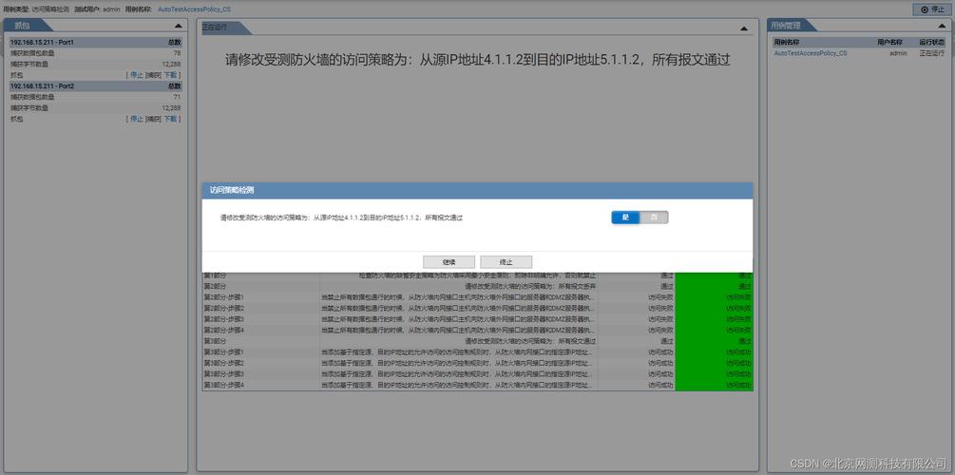The image size is (955, 475).
Task: Click the 继续 button in the dialog
Action: coord(449,262)
